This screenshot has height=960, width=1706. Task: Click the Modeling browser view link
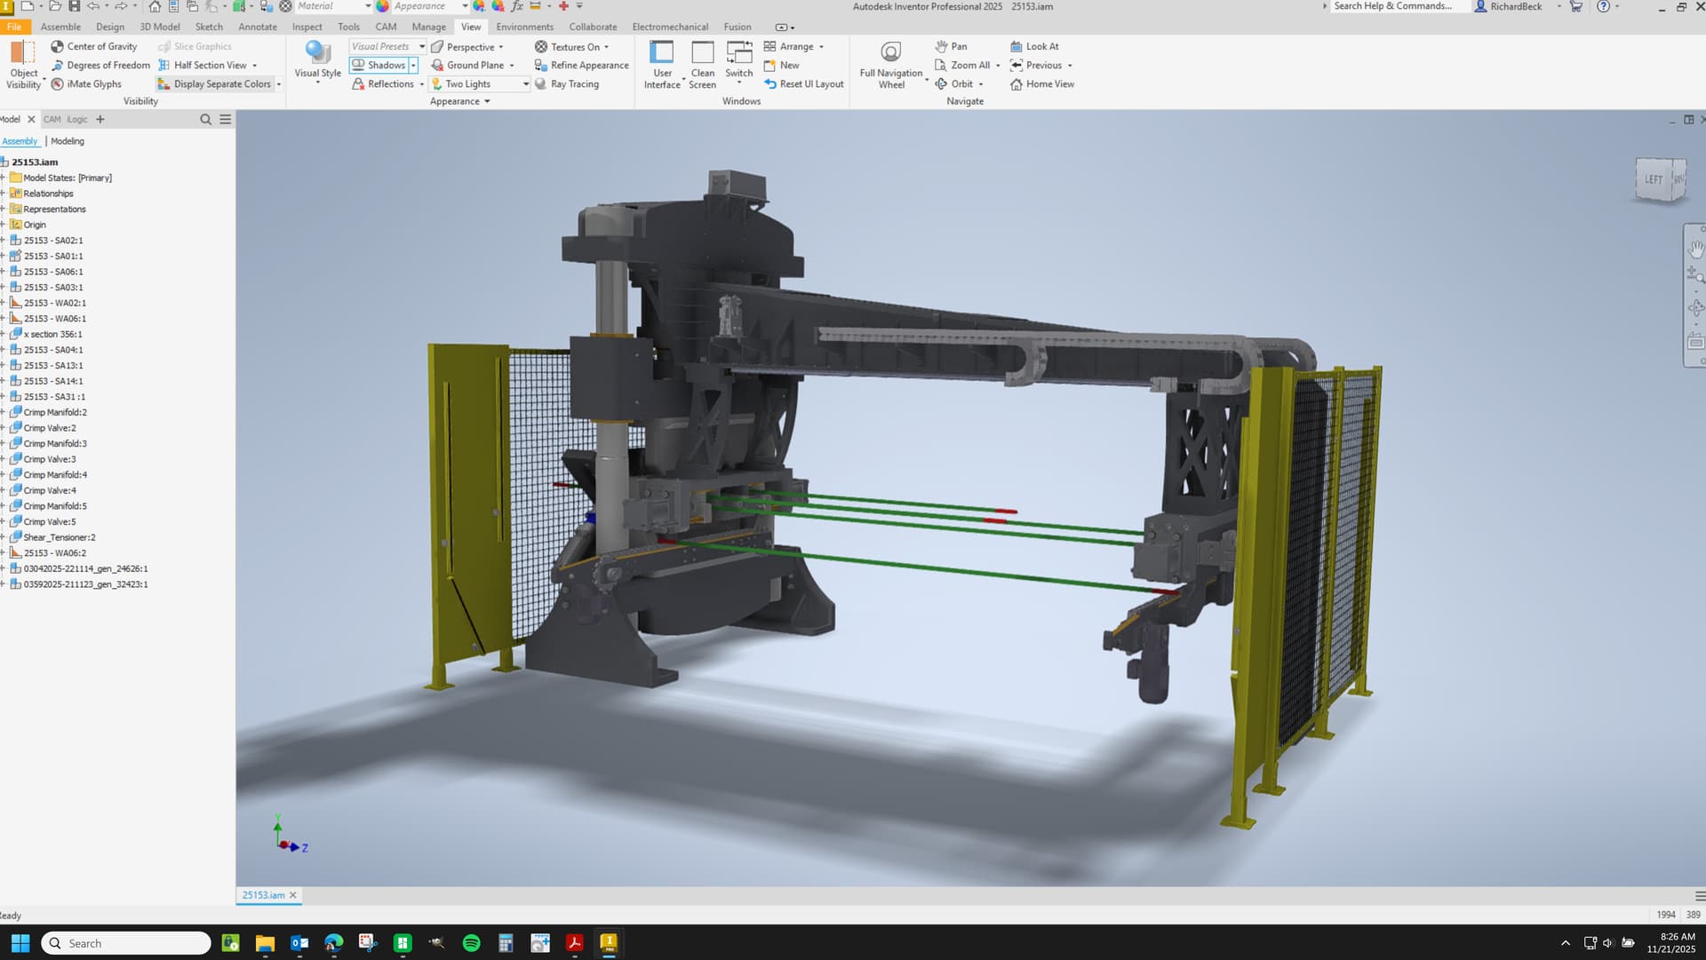pyautogui.click(x=68, y=141)
